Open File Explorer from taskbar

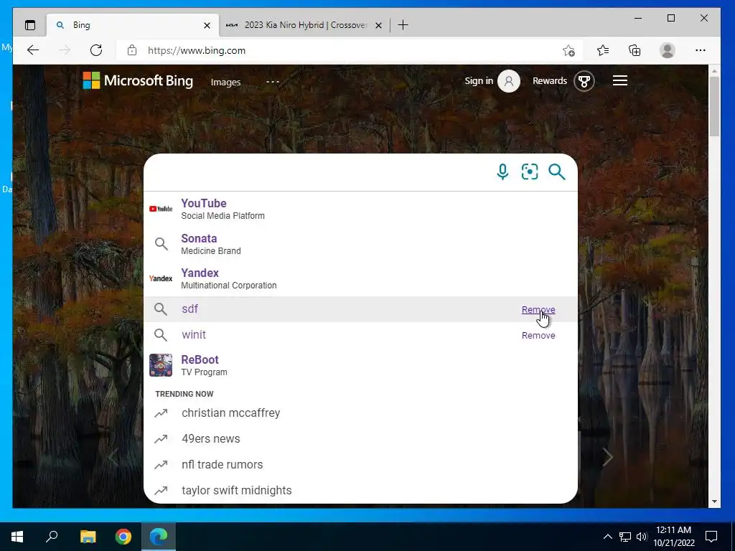click(x=88, y=537)
